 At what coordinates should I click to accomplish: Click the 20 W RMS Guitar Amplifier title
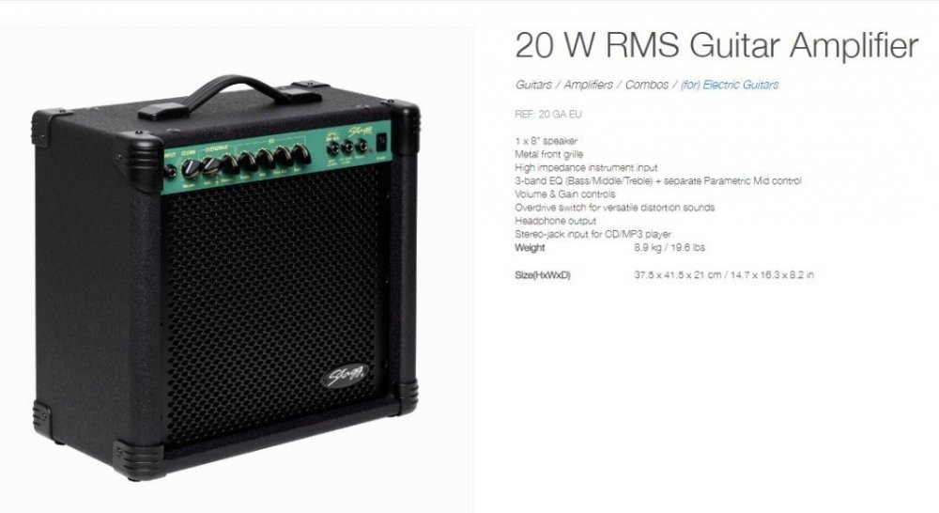click(x=716, y=45)
